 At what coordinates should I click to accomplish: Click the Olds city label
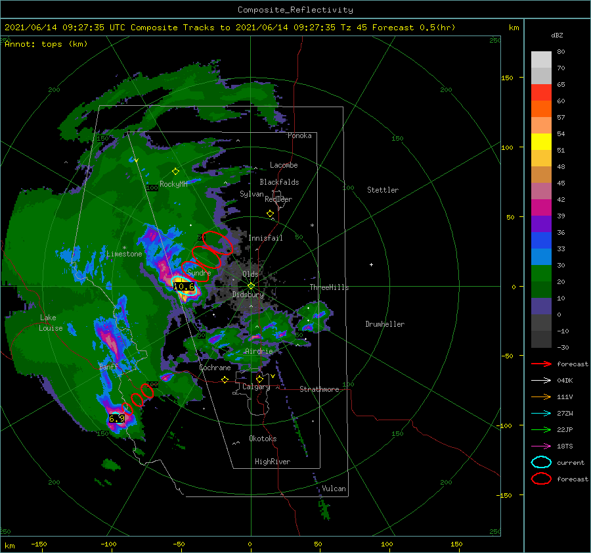(x=250, y=274)
